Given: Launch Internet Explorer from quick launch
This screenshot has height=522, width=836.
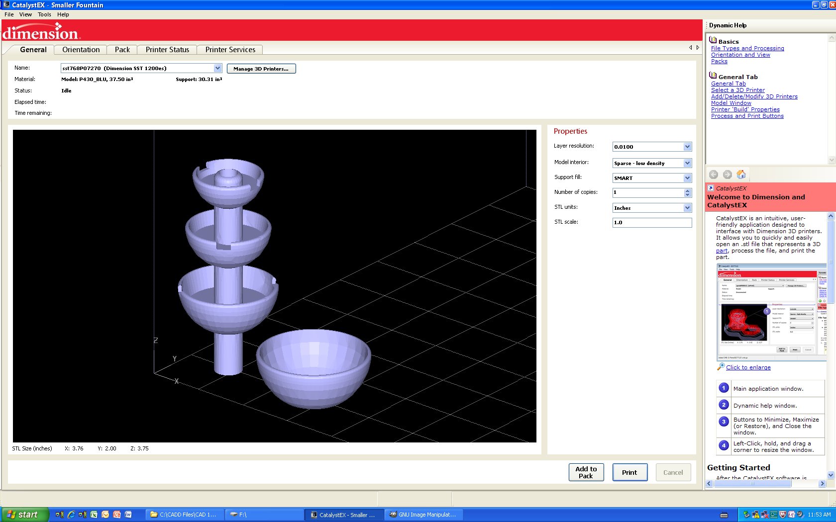Looking at the screenshot, I should 71,515.
